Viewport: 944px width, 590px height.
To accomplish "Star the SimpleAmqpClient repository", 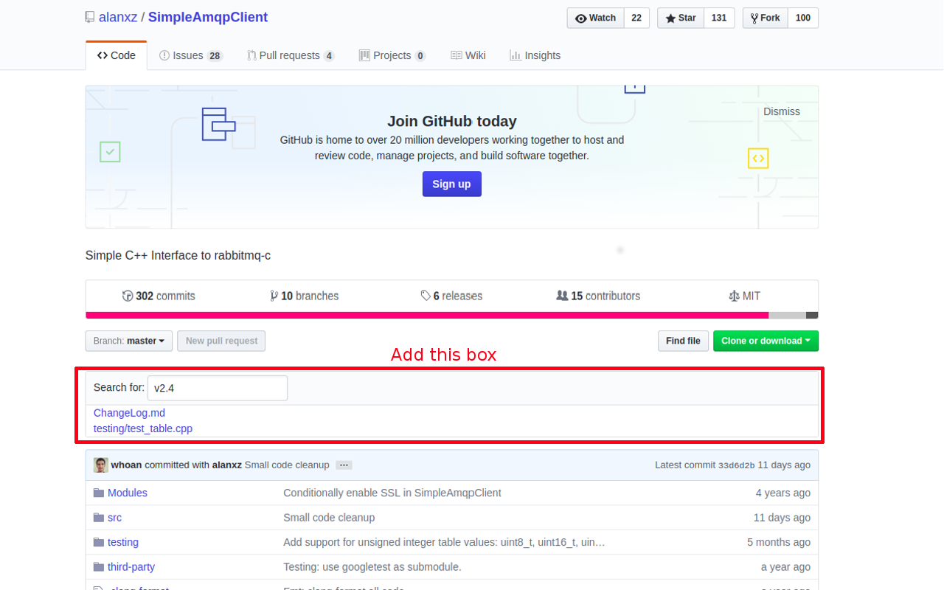I will pos(681,18).
